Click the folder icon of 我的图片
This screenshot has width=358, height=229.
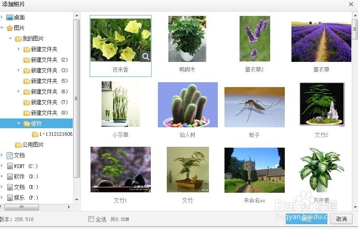click(18, 39)
